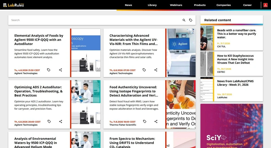The image size is (271, 148).
Task: Click the Week 31 library news thumbnail
Action: [206, 89]
